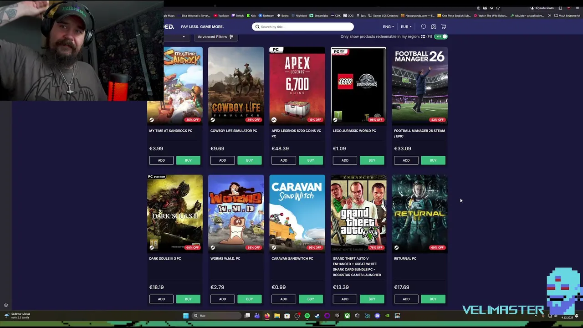The height and width of the screenshot is (328, 583).
Task: Open File Explorer from the taskbar
Action: pos(277,316)
